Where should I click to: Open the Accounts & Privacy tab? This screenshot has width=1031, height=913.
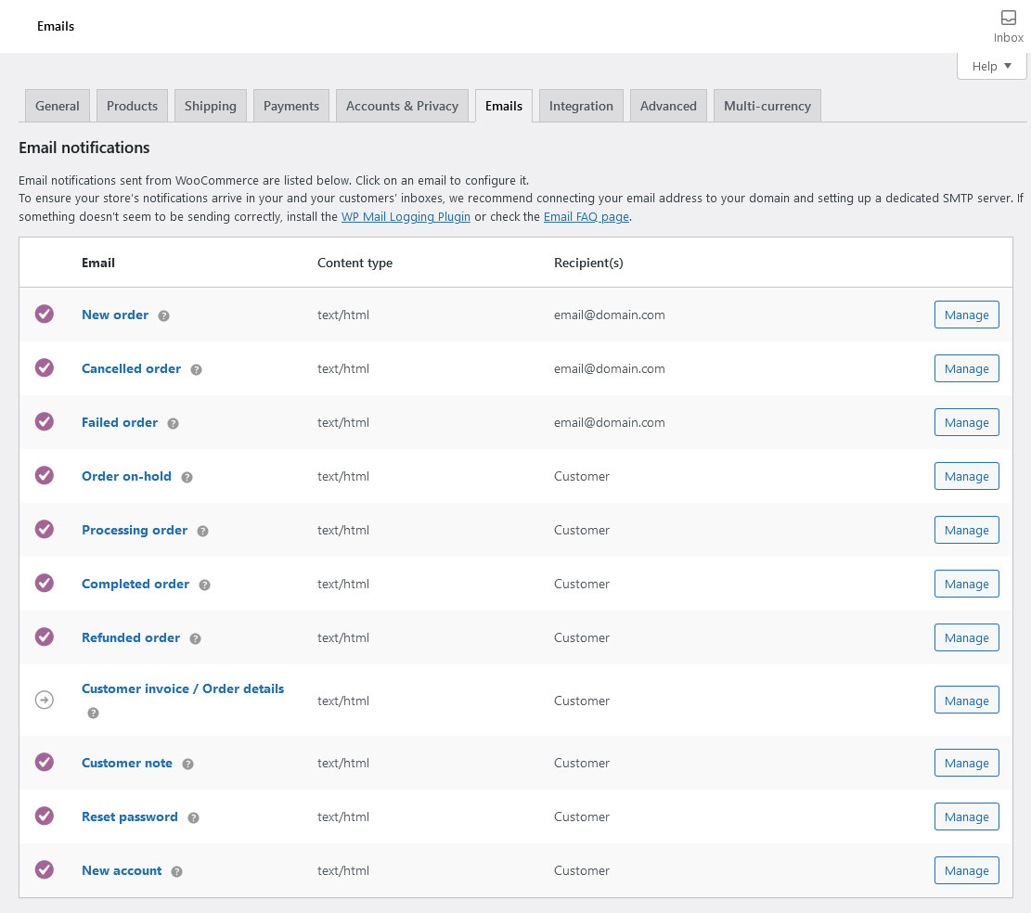click(402, 106)
